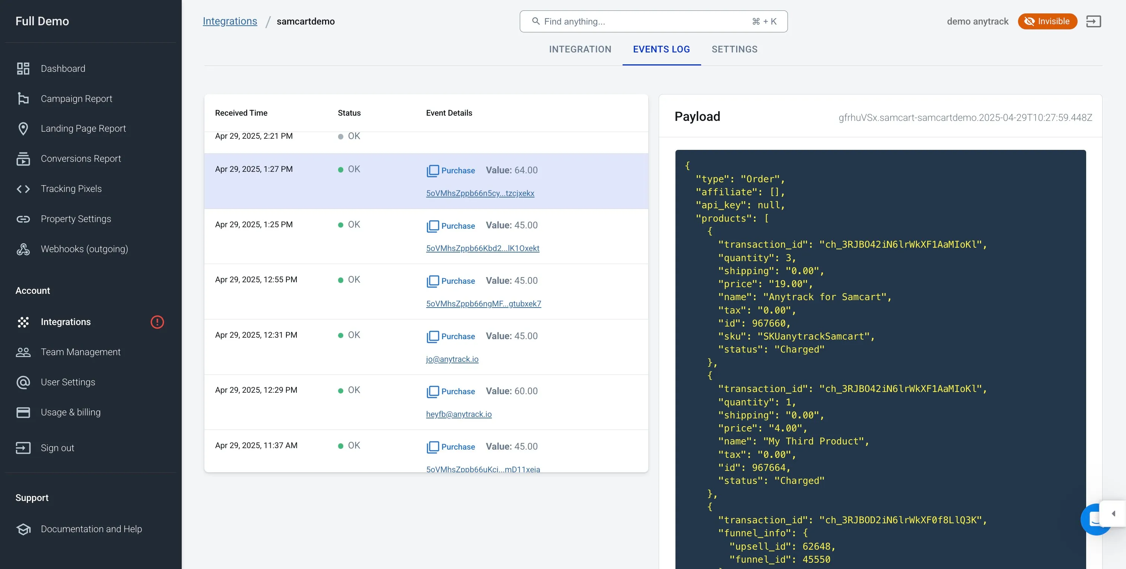Image resolution: width=1126 pixels, height=569 pixels.
Task: Open Tracking Pixels from sidebar
Action: 71,189
